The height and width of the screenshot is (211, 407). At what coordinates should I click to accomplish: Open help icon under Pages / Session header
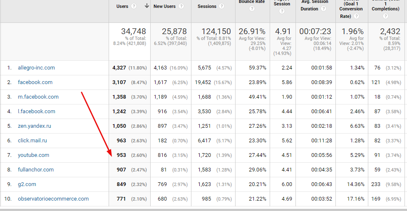(x=282, y=11)
